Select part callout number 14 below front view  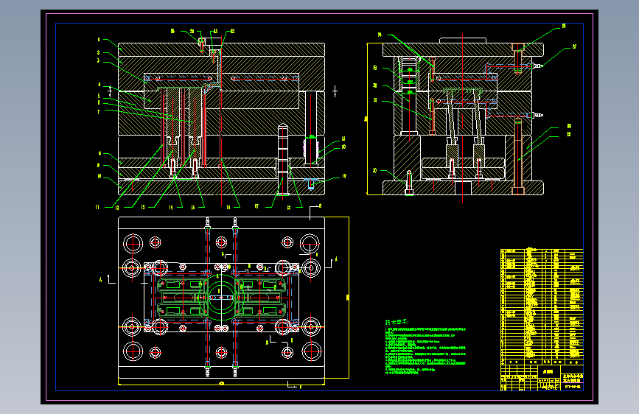click(x=171, y=208)
